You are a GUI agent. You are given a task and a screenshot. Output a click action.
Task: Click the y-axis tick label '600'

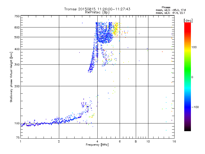point(17,27)
